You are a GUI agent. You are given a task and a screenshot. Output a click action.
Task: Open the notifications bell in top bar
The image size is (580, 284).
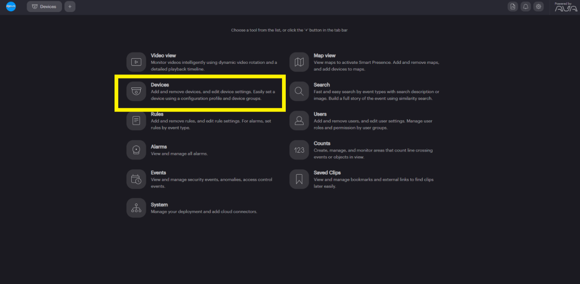(526, 7)
